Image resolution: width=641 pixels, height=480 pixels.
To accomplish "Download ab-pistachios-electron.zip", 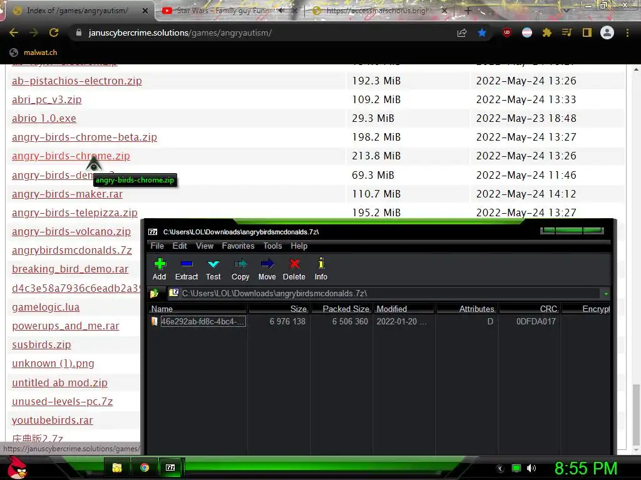I will (x=77, y=81).
